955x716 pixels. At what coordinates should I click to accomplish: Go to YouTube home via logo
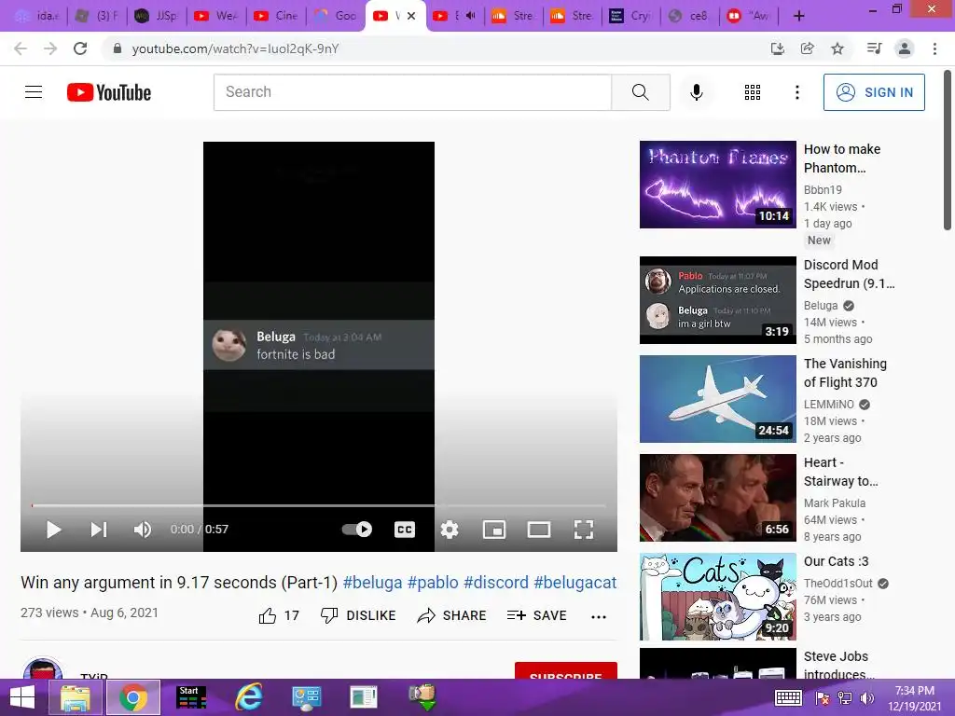click(109, 92)
